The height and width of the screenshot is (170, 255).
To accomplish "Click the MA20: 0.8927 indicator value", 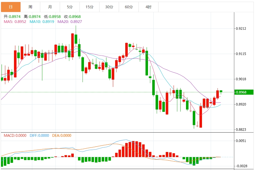I will coord(69,22).
